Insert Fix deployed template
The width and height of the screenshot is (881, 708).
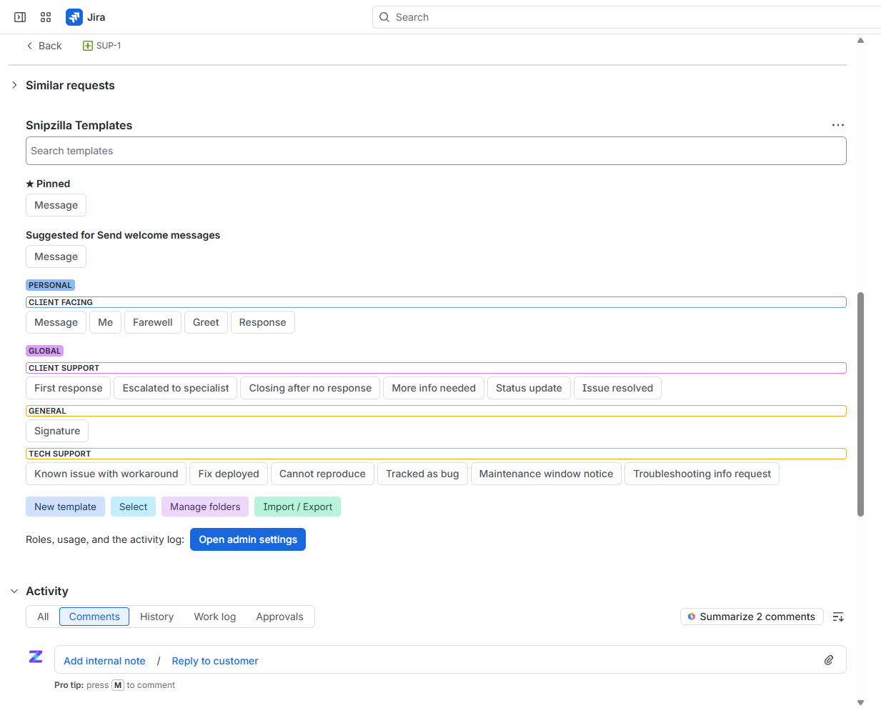(229, 474)
